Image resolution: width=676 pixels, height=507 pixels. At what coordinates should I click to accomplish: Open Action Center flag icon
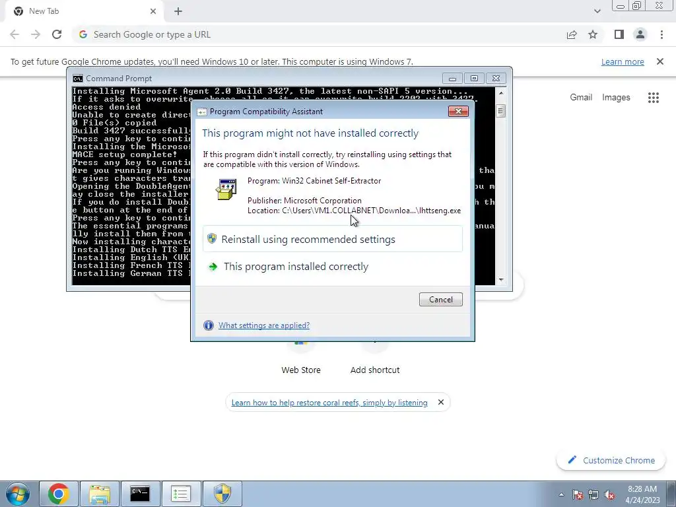pyautogui.click(x=578, y=494)
